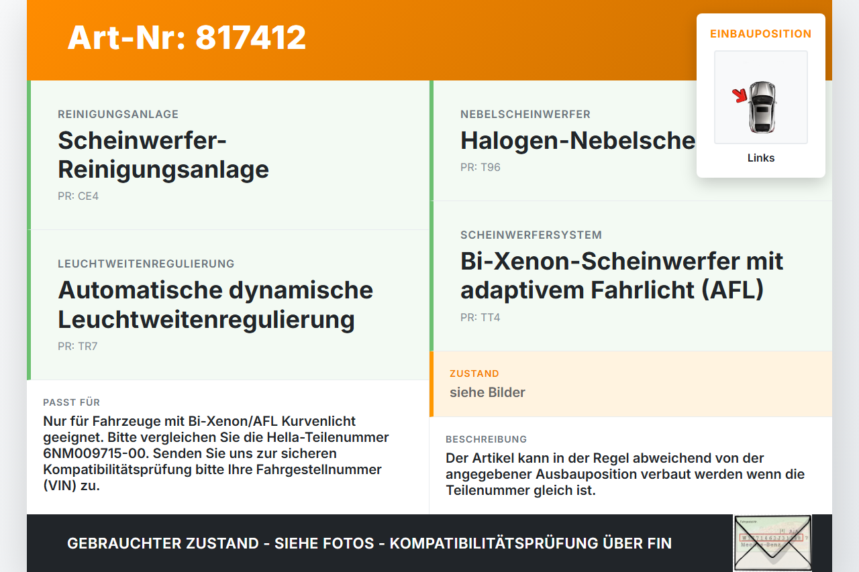Select Automatische dynamische Leuchtweitenregulierung card
This screenshot has height=572, width=859.
point(228,305)
